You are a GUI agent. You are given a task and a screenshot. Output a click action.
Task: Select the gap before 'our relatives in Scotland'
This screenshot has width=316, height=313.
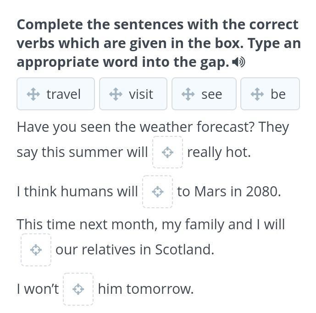point(36,250)
